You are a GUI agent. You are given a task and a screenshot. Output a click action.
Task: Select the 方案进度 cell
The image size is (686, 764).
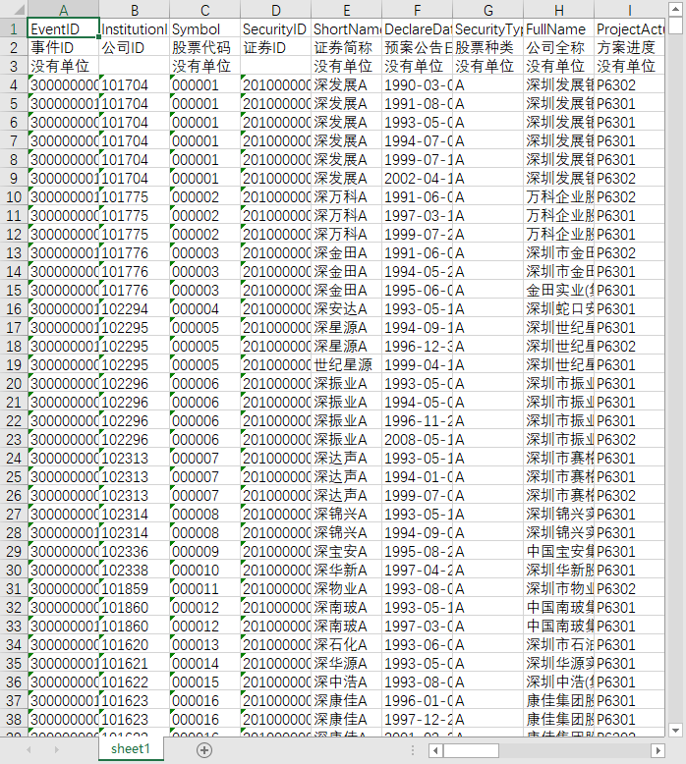629,47
